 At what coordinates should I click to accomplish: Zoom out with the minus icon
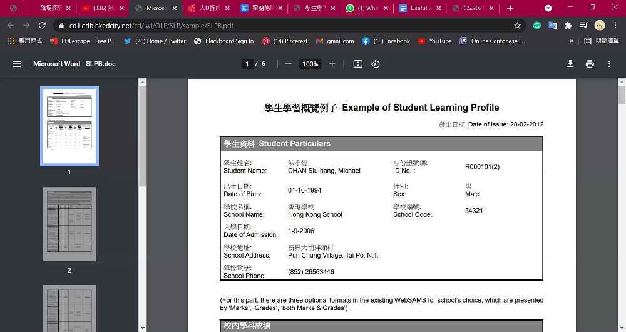[x=288, y=64]
